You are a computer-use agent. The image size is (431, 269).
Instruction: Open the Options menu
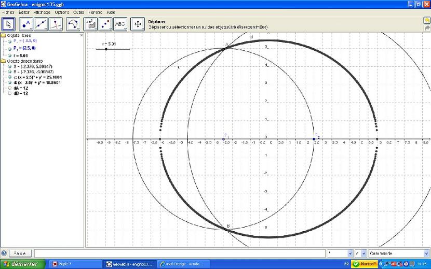[61, 11]
